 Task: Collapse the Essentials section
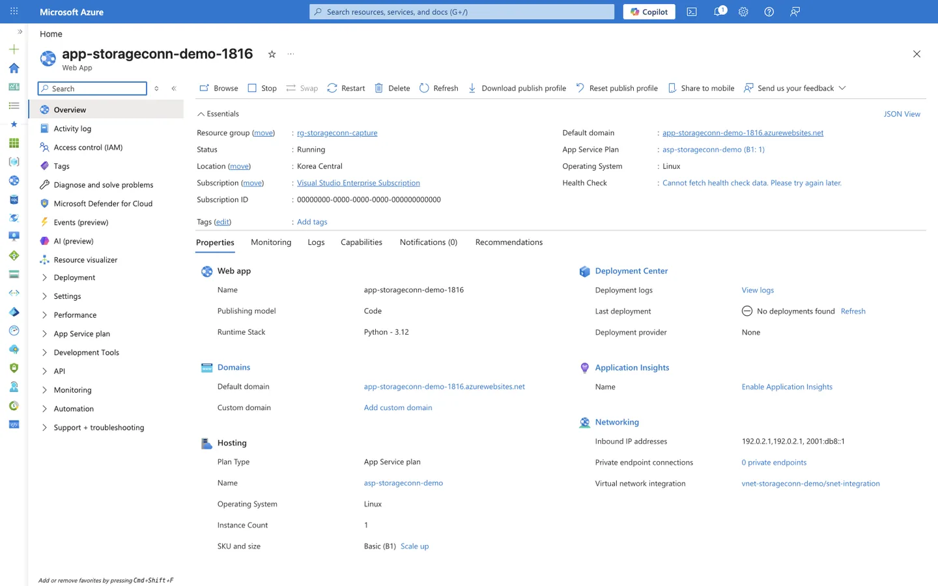218,114
